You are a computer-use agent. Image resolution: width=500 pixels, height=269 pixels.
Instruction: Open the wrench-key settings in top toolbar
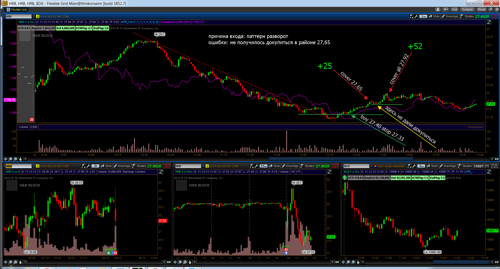[x=446, y=10]
